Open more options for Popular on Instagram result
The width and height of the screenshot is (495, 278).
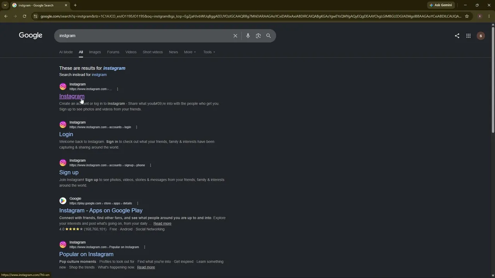pyautogui.click(x=145, y=247)
